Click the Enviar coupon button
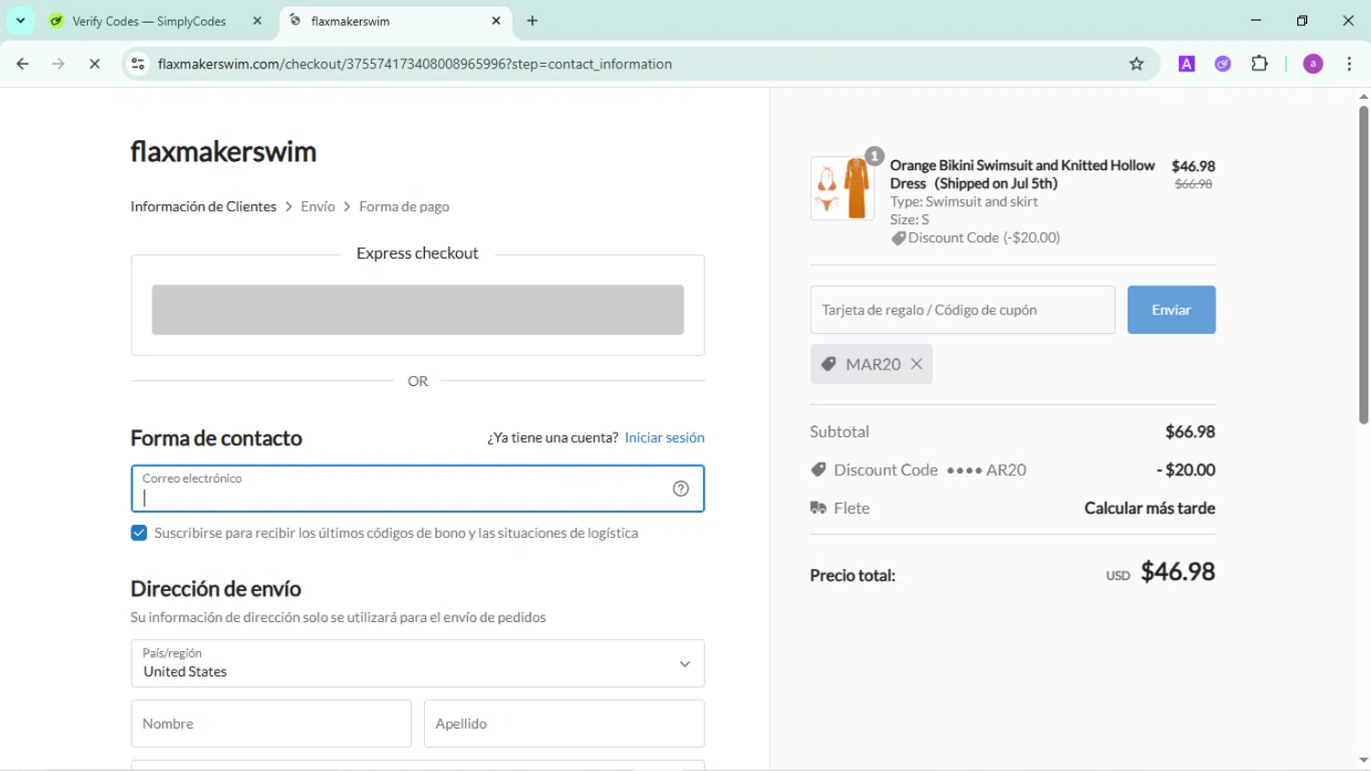This screenshot has width=1371, height=771. pyautogui.click(x=1171, y=310)
